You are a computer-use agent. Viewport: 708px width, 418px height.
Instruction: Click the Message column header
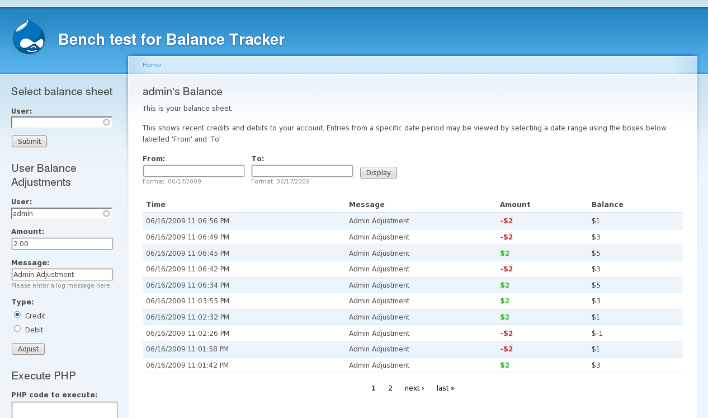(366, 205)
